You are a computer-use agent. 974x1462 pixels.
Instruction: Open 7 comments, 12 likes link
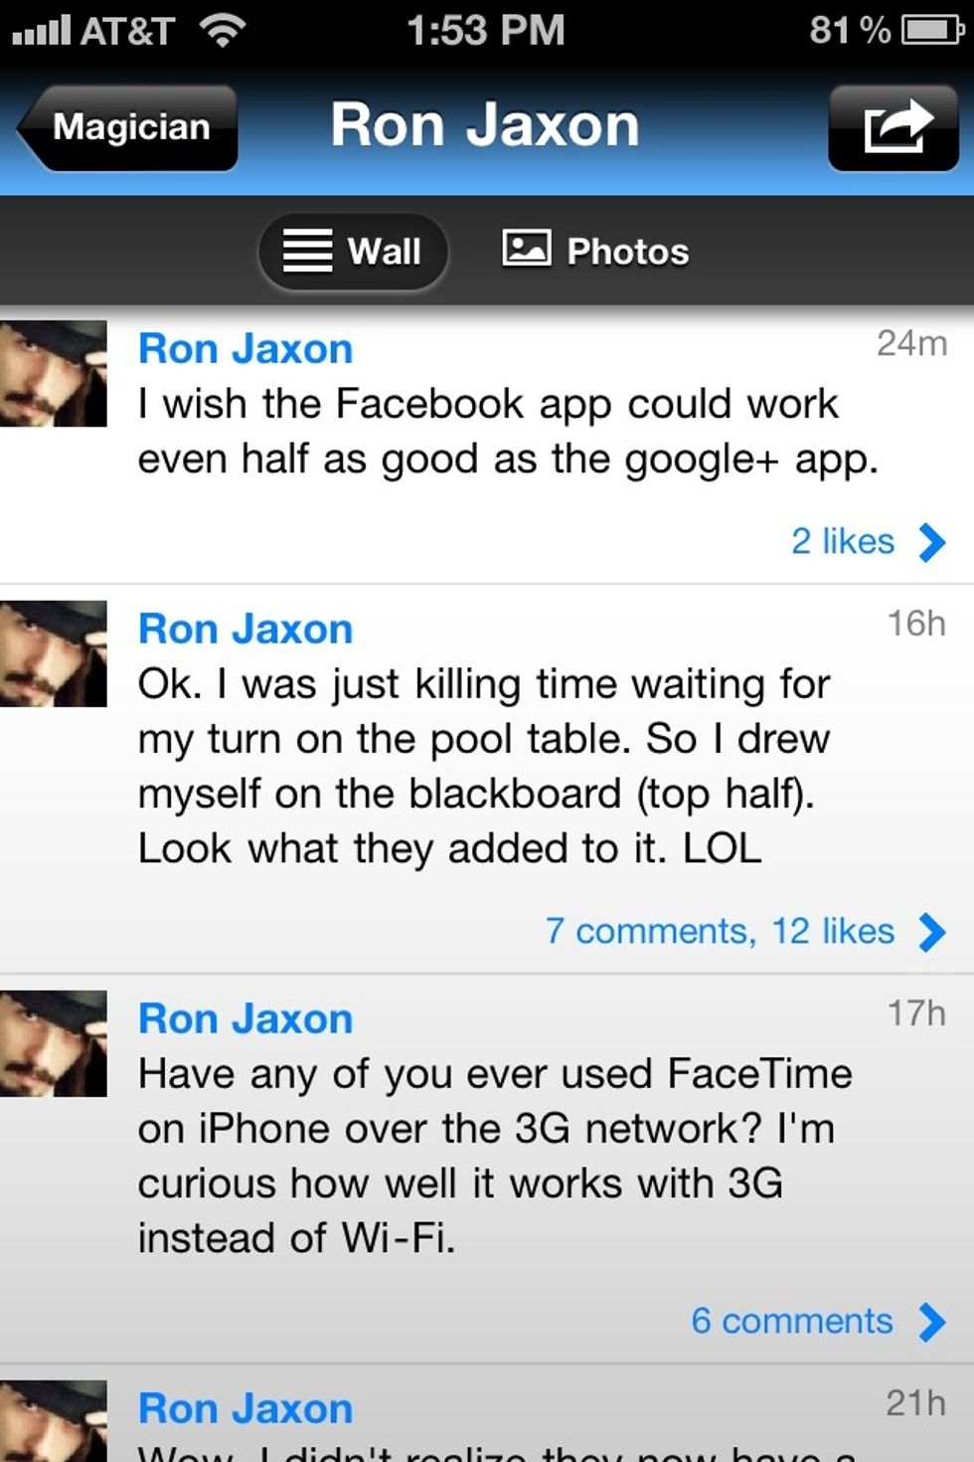pyautogui.click(x=720, y=931)
